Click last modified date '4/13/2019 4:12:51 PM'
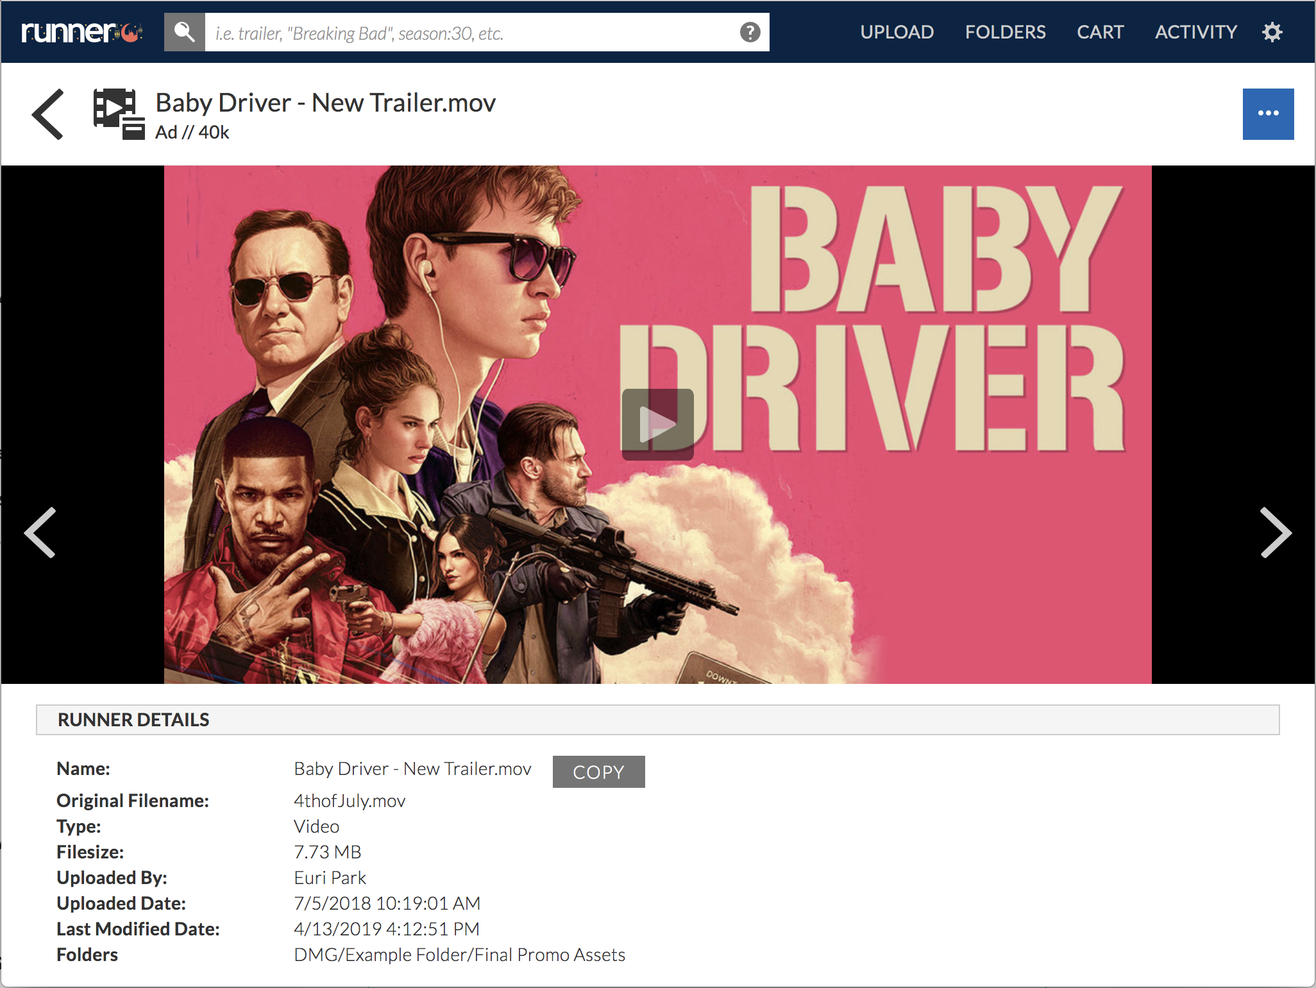The height and width of the screenshot is (988, 1316). pos(386,929)
